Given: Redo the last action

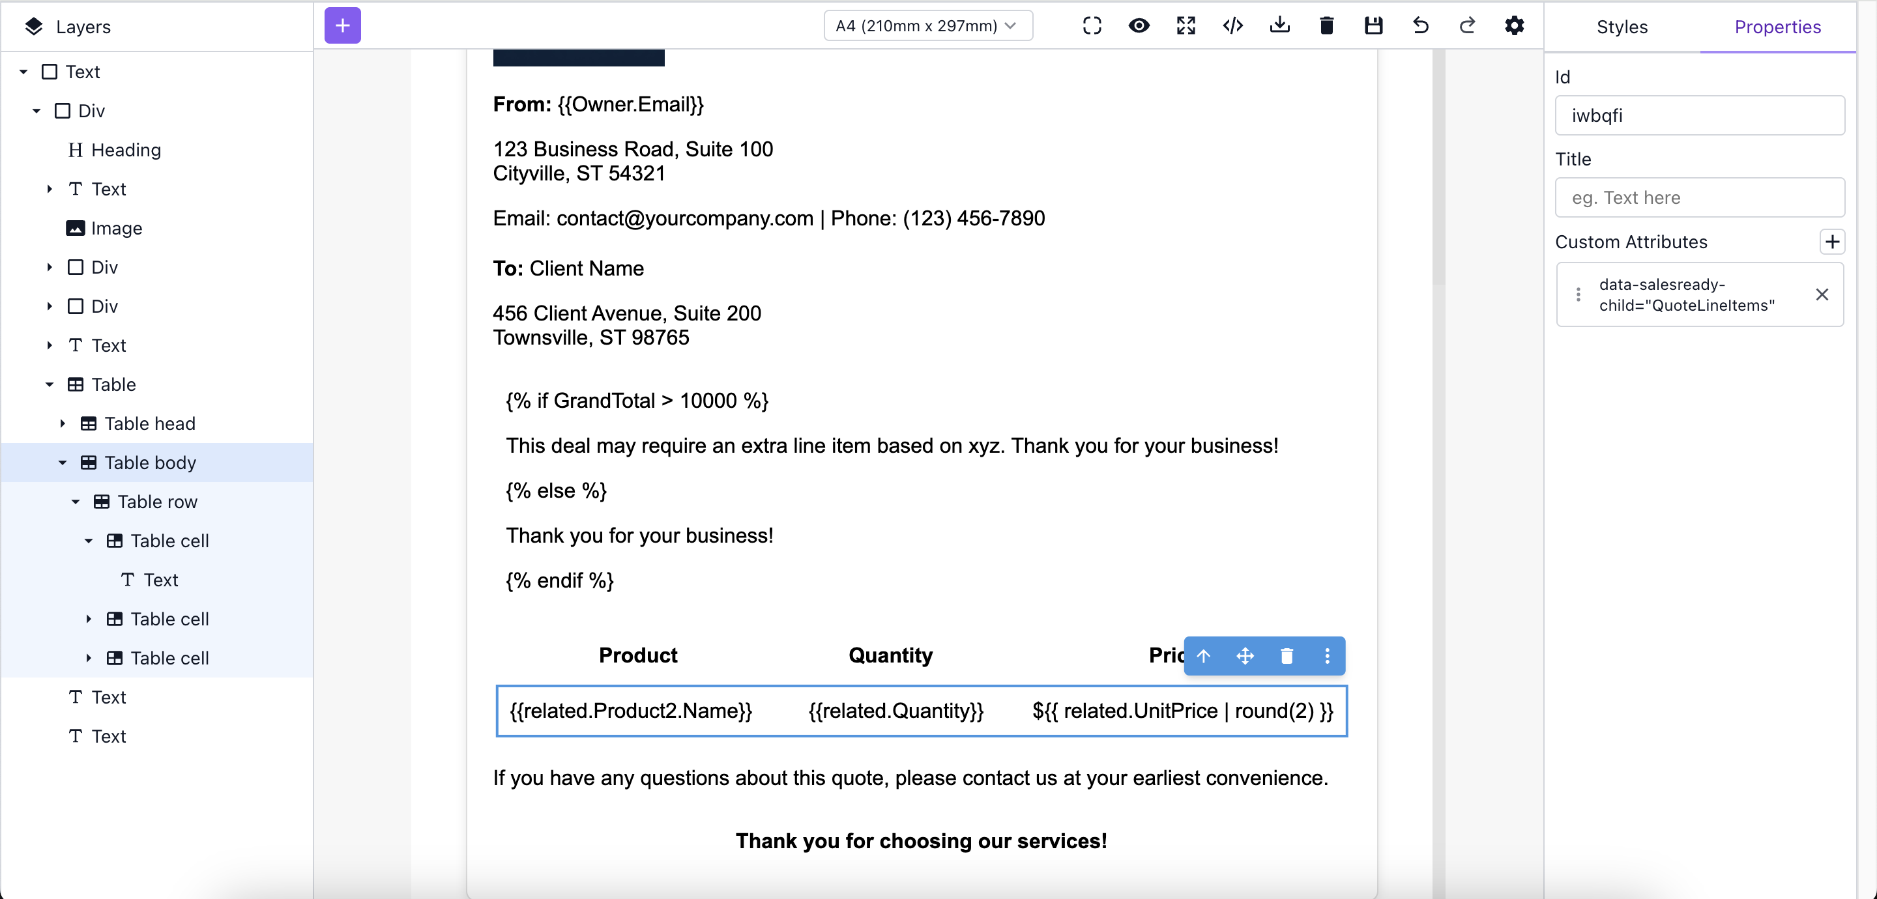Looking at the screenshot, I should (1467, 26).
